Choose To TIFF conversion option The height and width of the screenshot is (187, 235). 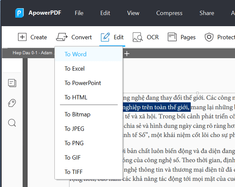click(89, 172)
